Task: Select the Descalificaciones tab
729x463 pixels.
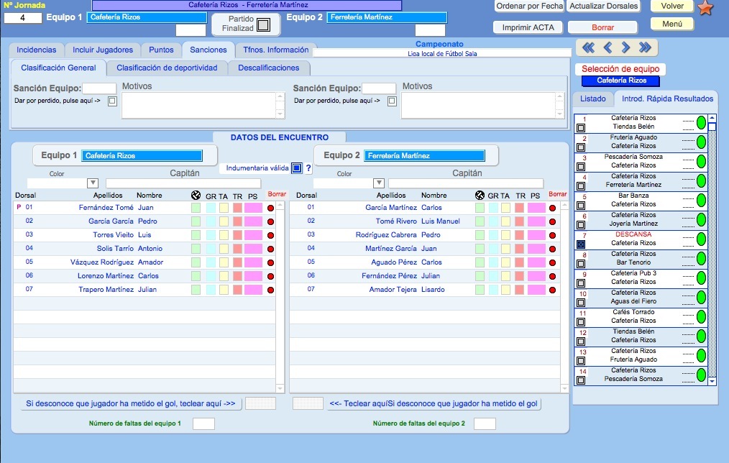Action: (269, 68)
